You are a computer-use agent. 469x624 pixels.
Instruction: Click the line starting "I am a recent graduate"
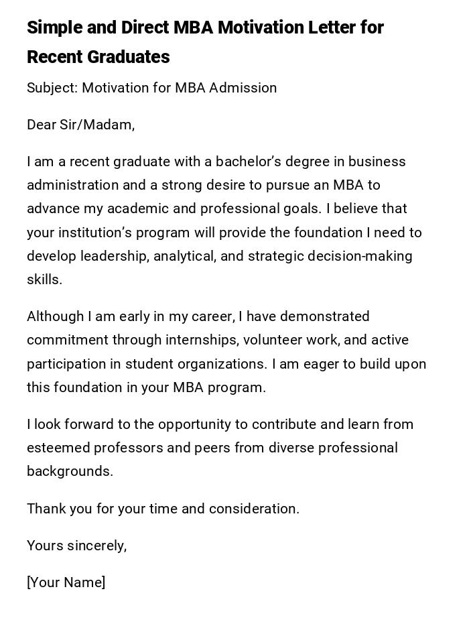pyautogui.click(x=216, y=162)
